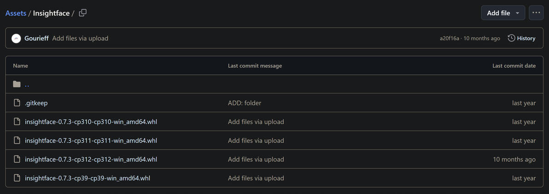Click the file icon for cp39 wheel
Viewport: 549px width, 194px height.
pos(17,178)
